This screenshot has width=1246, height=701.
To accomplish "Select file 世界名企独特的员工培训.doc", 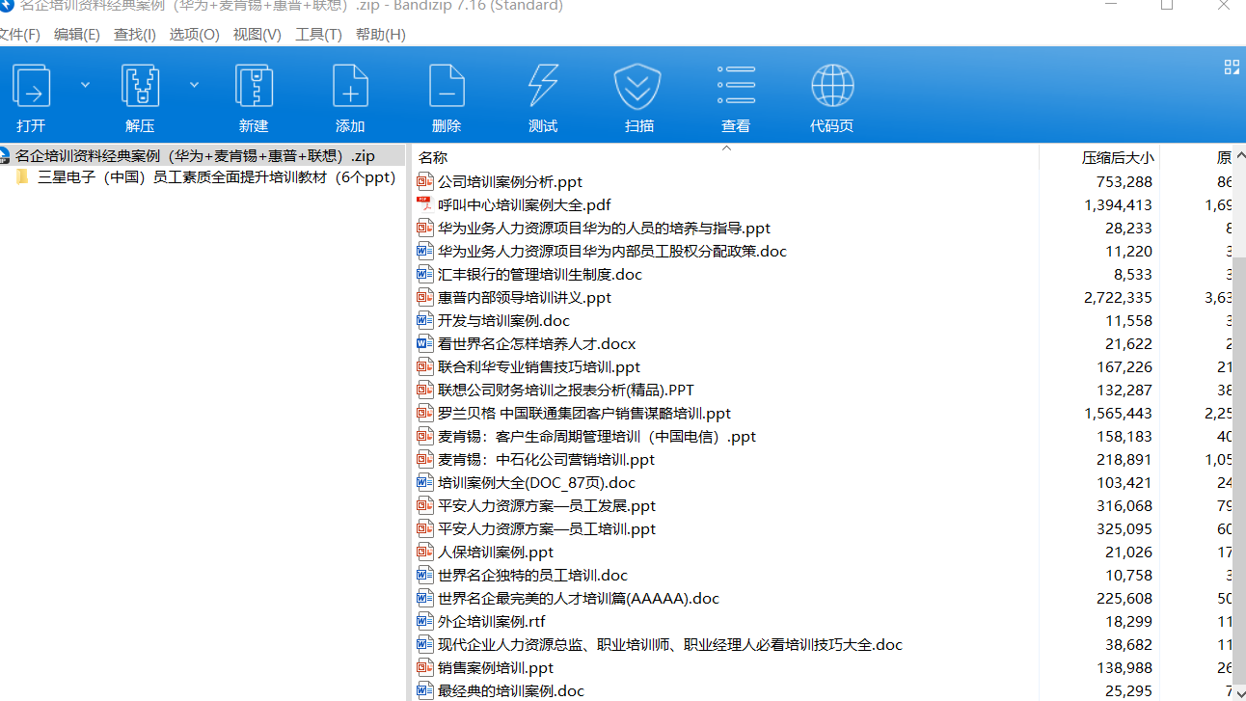I will pyautogui.click(x=532, y=575).
